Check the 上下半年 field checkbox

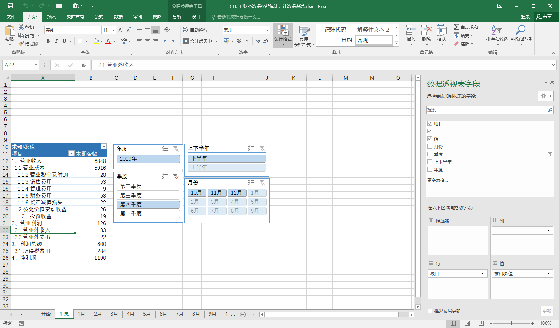(430, 162)
